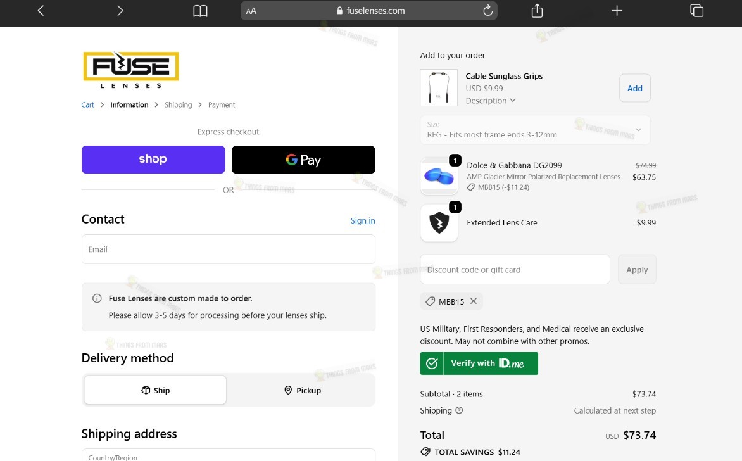This screenshot has width=742, height=461.
Task: Click the Express checkout label
Action: 228,132
